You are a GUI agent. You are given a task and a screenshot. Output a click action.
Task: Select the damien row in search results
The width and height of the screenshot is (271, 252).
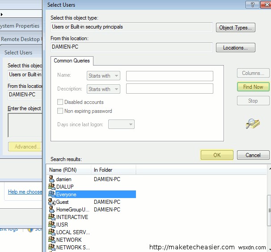click(92, 179)
